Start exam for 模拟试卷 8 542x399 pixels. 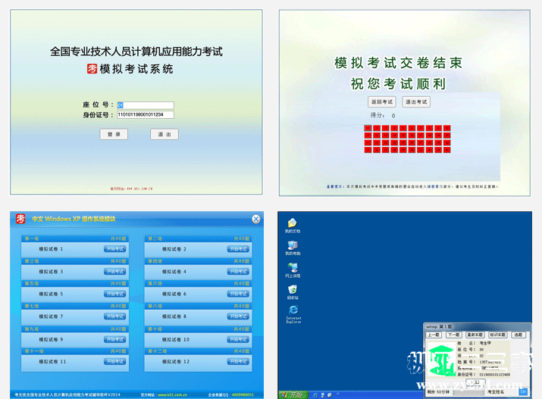[x=238, y=316]
